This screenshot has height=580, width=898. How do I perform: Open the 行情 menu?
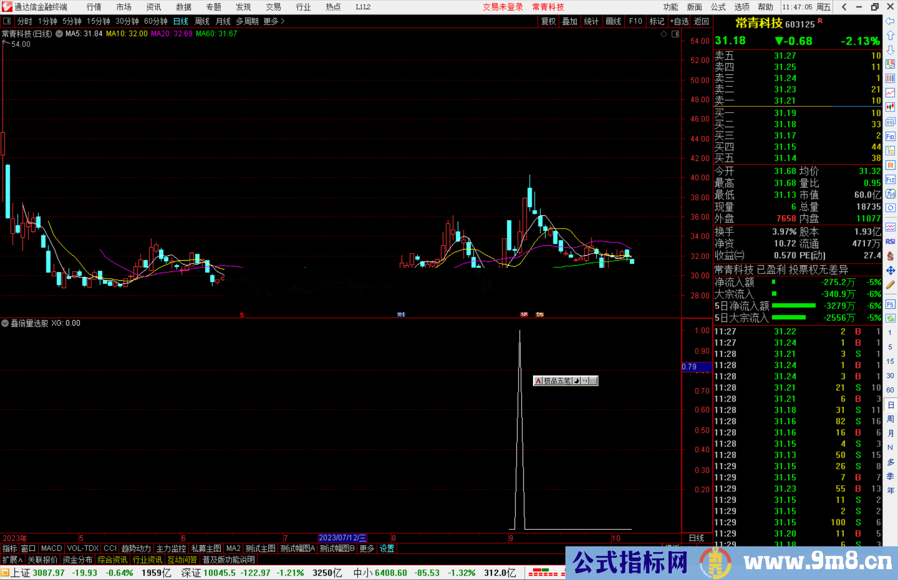[x=94, y=7]
